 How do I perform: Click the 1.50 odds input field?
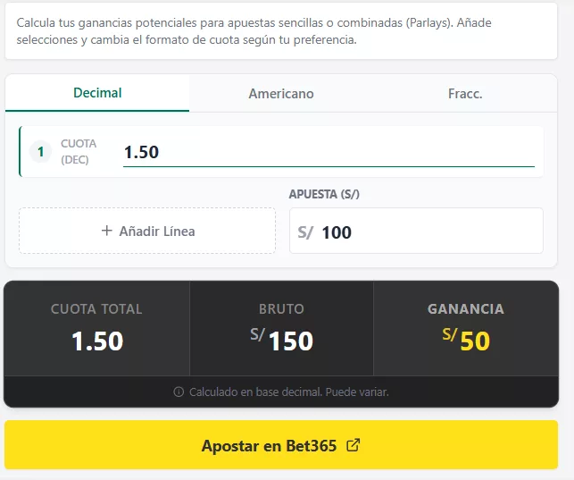tap(328, 152)
